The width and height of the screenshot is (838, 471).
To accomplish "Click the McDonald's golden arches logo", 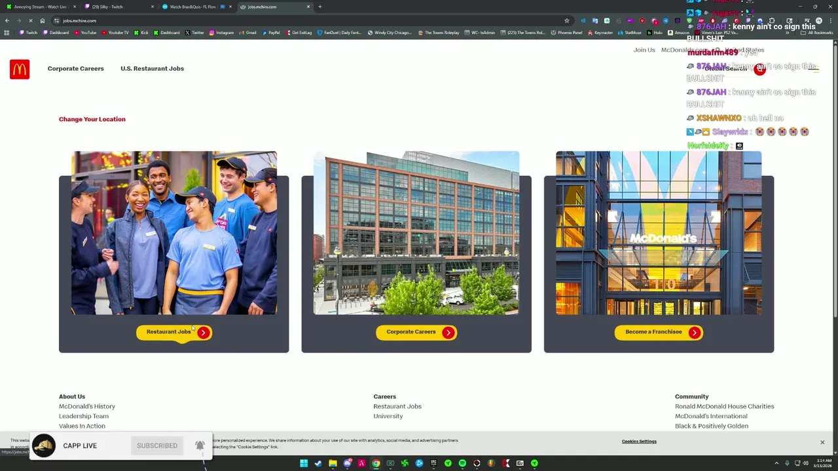I will tap(20, 69).
